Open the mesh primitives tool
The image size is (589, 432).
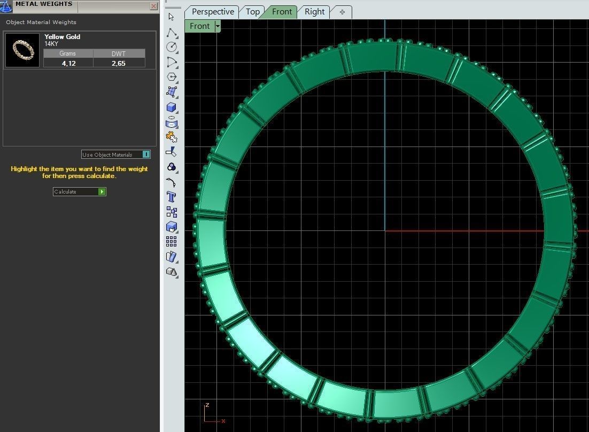(172, 272)
